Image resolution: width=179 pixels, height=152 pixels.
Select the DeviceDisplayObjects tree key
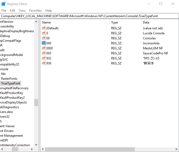point(13,102)
